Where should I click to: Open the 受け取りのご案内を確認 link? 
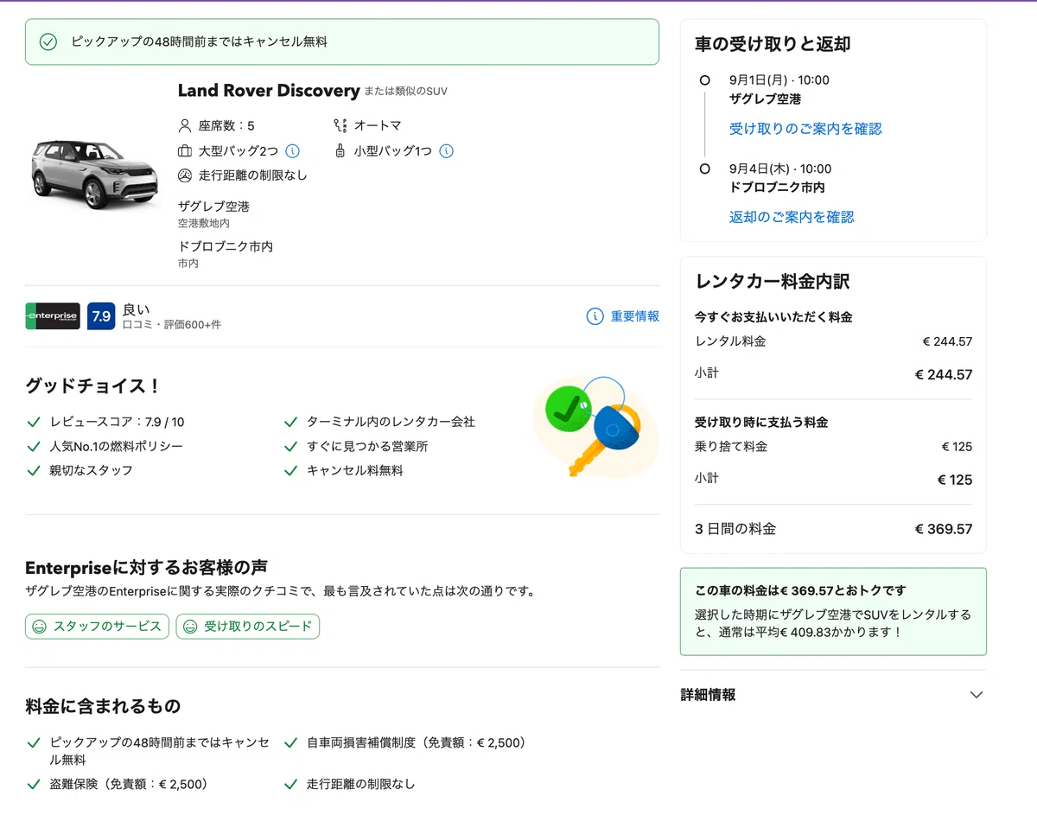(x=805, y=129)
